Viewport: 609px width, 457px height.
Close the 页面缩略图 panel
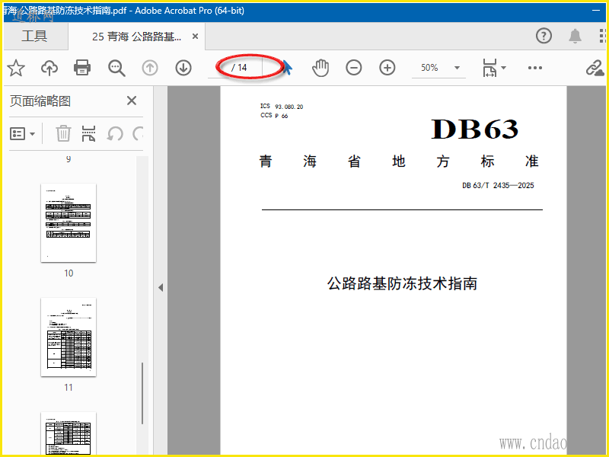click(x=132, y=101)
